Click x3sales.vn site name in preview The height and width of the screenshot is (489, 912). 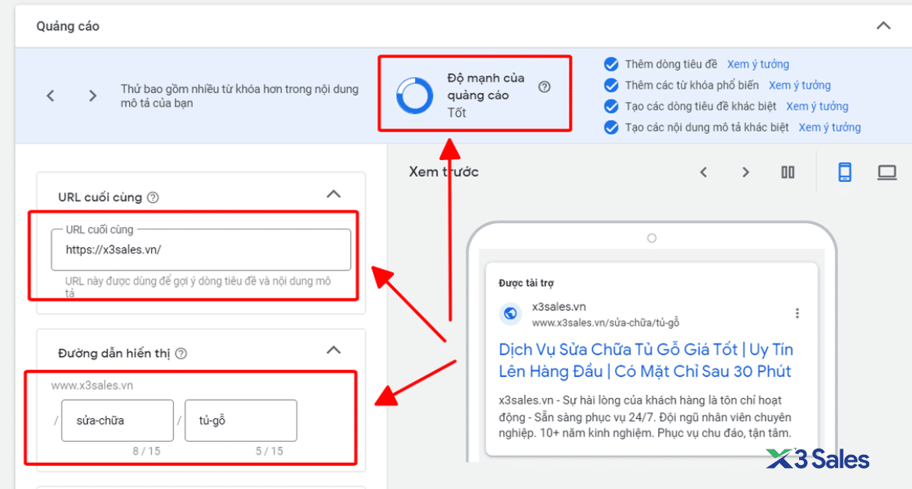pos(559,306)
